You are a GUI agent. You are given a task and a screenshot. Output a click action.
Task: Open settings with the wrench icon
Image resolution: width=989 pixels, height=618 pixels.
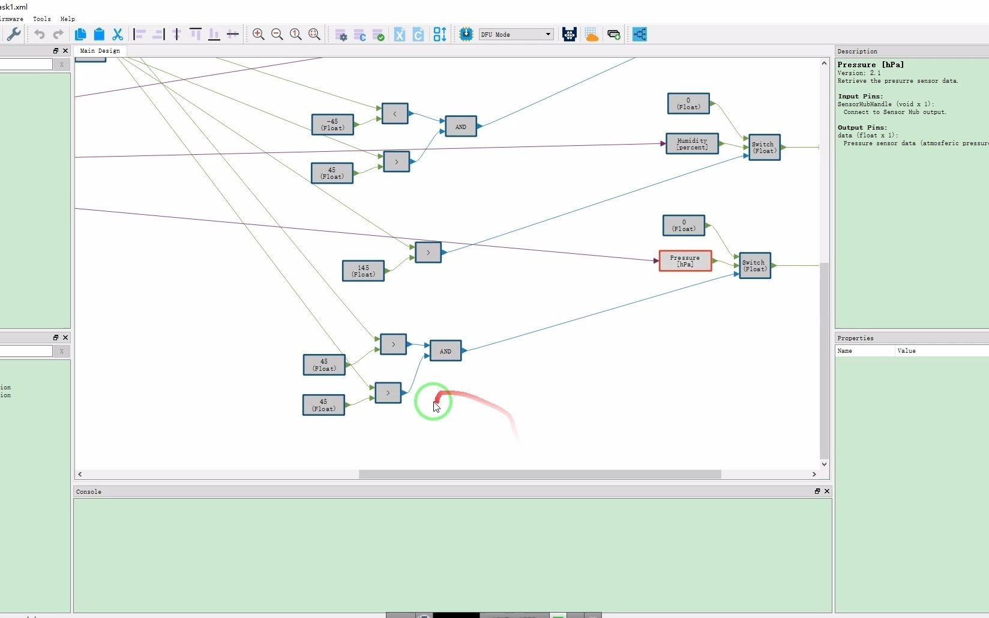pyautogui.click(x=14, y=34)
